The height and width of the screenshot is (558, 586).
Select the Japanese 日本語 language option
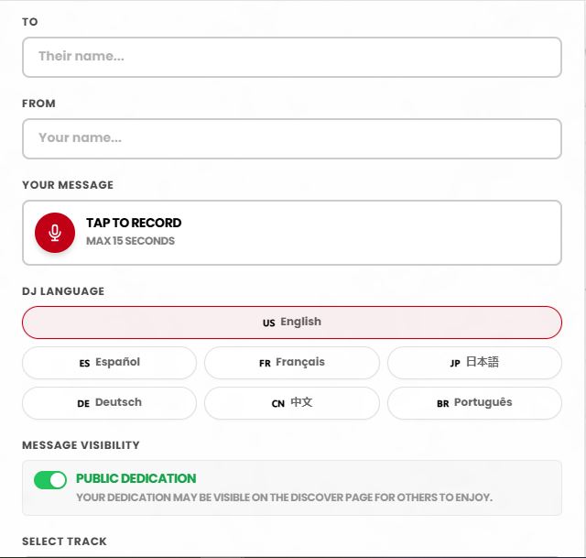[474, 363]
